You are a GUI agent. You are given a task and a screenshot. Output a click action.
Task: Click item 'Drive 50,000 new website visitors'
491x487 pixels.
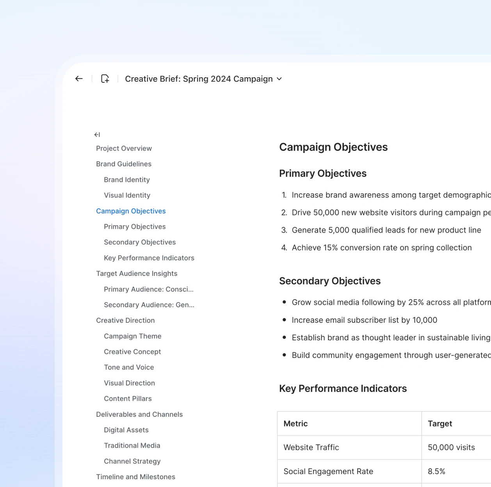(x=391, y=213)
